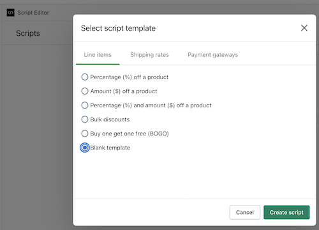Pick the Bulk discounts radio button
This screenshot has height=230, width=319.
tap(85, 119)
